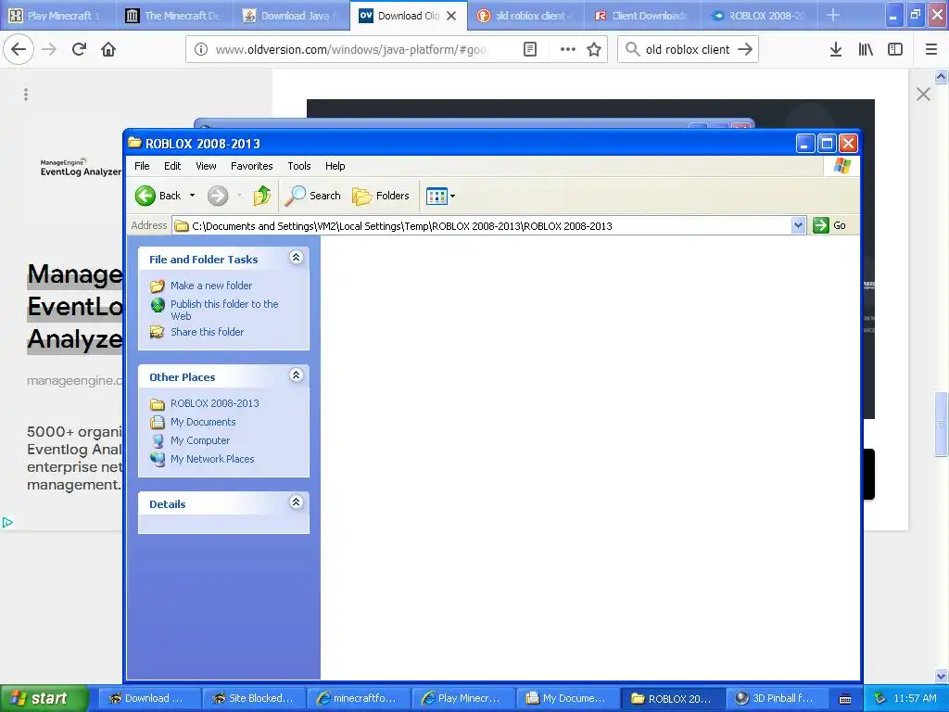Click the Explorer address path field
Image resolution: width=949 pixels, height=712 pixels.
tap(482, 226)
